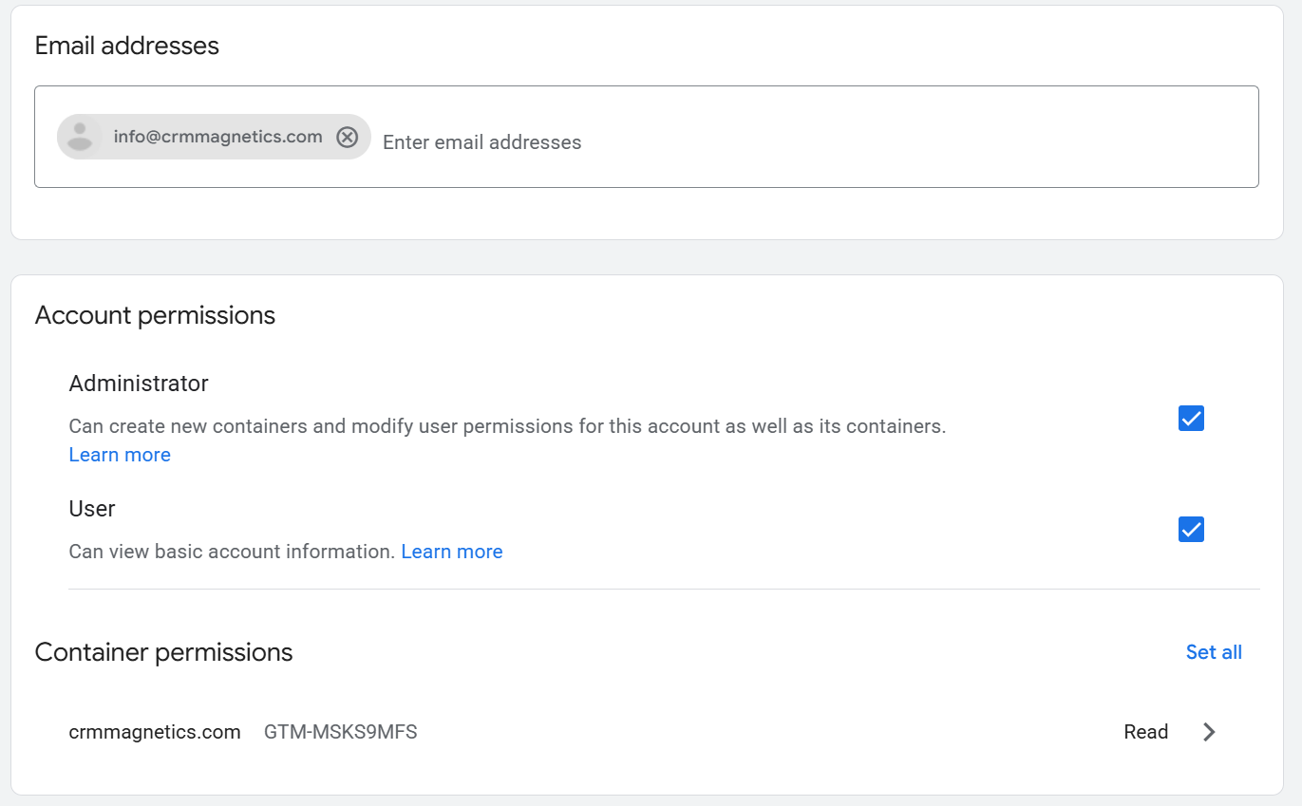This screenshot has width=1302, height=806.
Task: Click the Email addresses heading
Action: point(126,46)
